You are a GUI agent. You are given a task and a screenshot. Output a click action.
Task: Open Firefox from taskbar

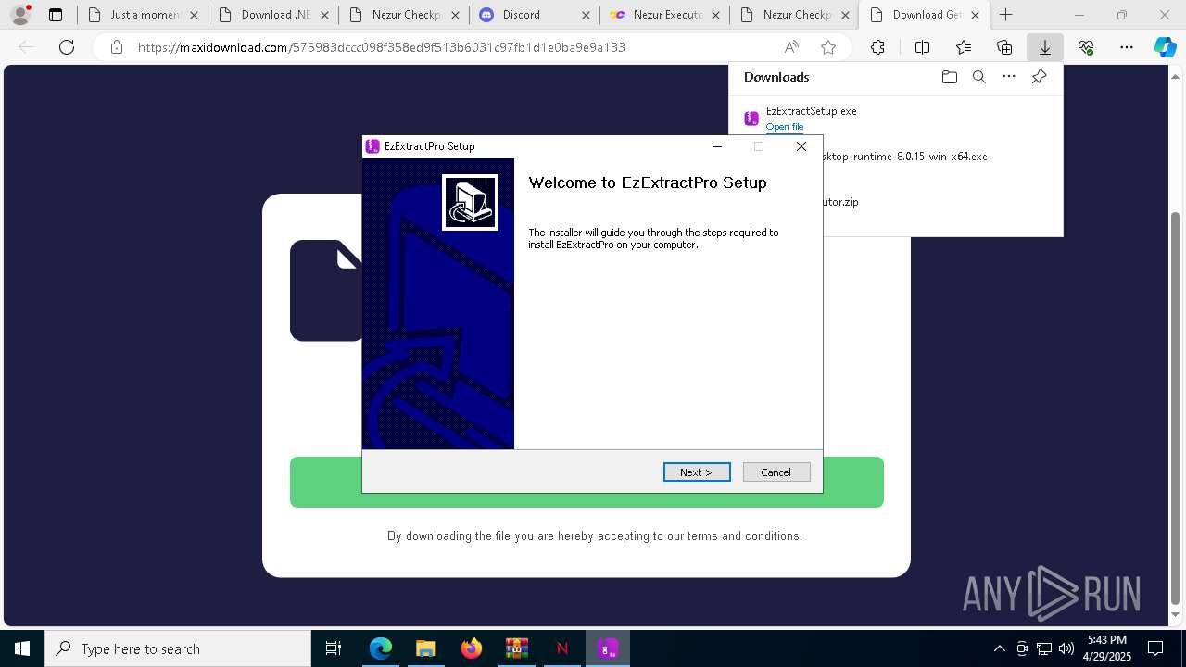[x=471, y=648]
